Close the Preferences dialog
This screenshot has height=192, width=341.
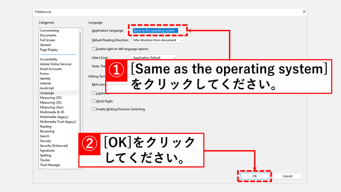coord(304,12)
